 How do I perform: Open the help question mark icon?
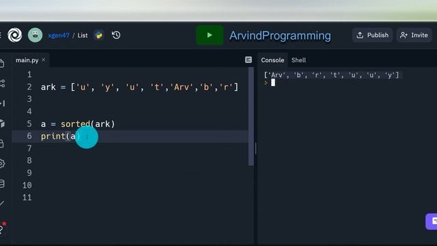[x=2, y=229]
